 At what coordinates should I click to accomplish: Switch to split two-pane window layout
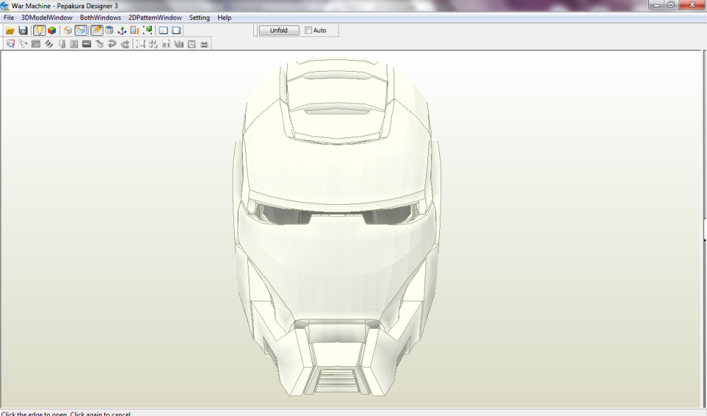click(x=163, y=30)
